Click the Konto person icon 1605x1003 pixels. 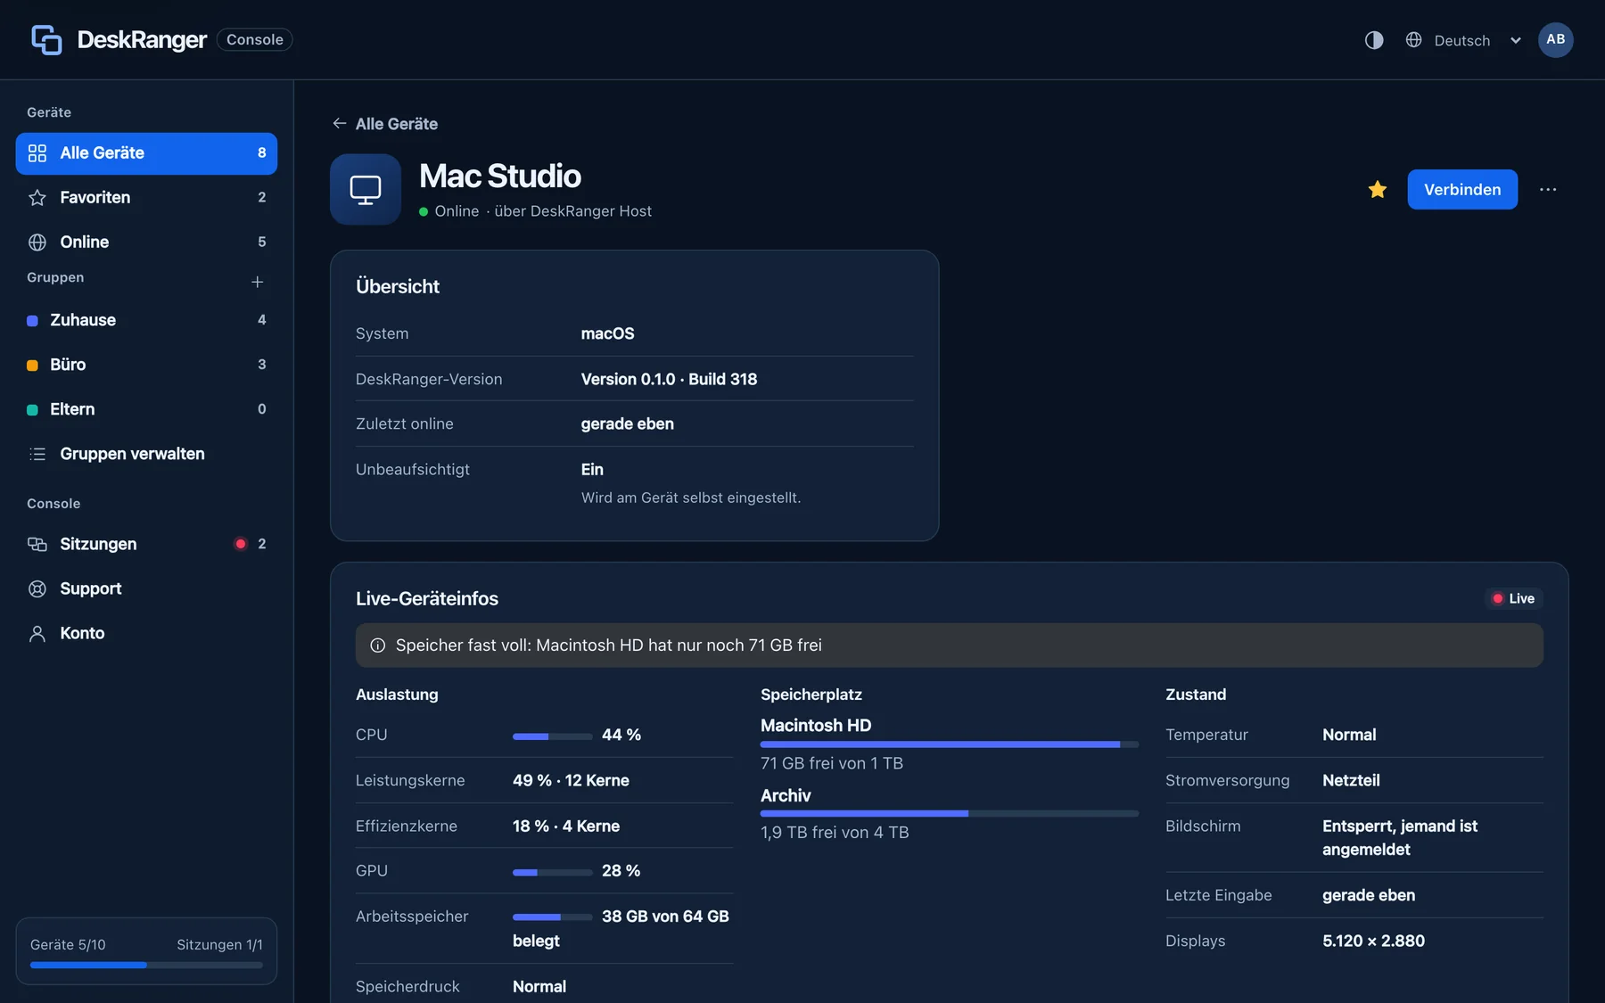(37, 633)
